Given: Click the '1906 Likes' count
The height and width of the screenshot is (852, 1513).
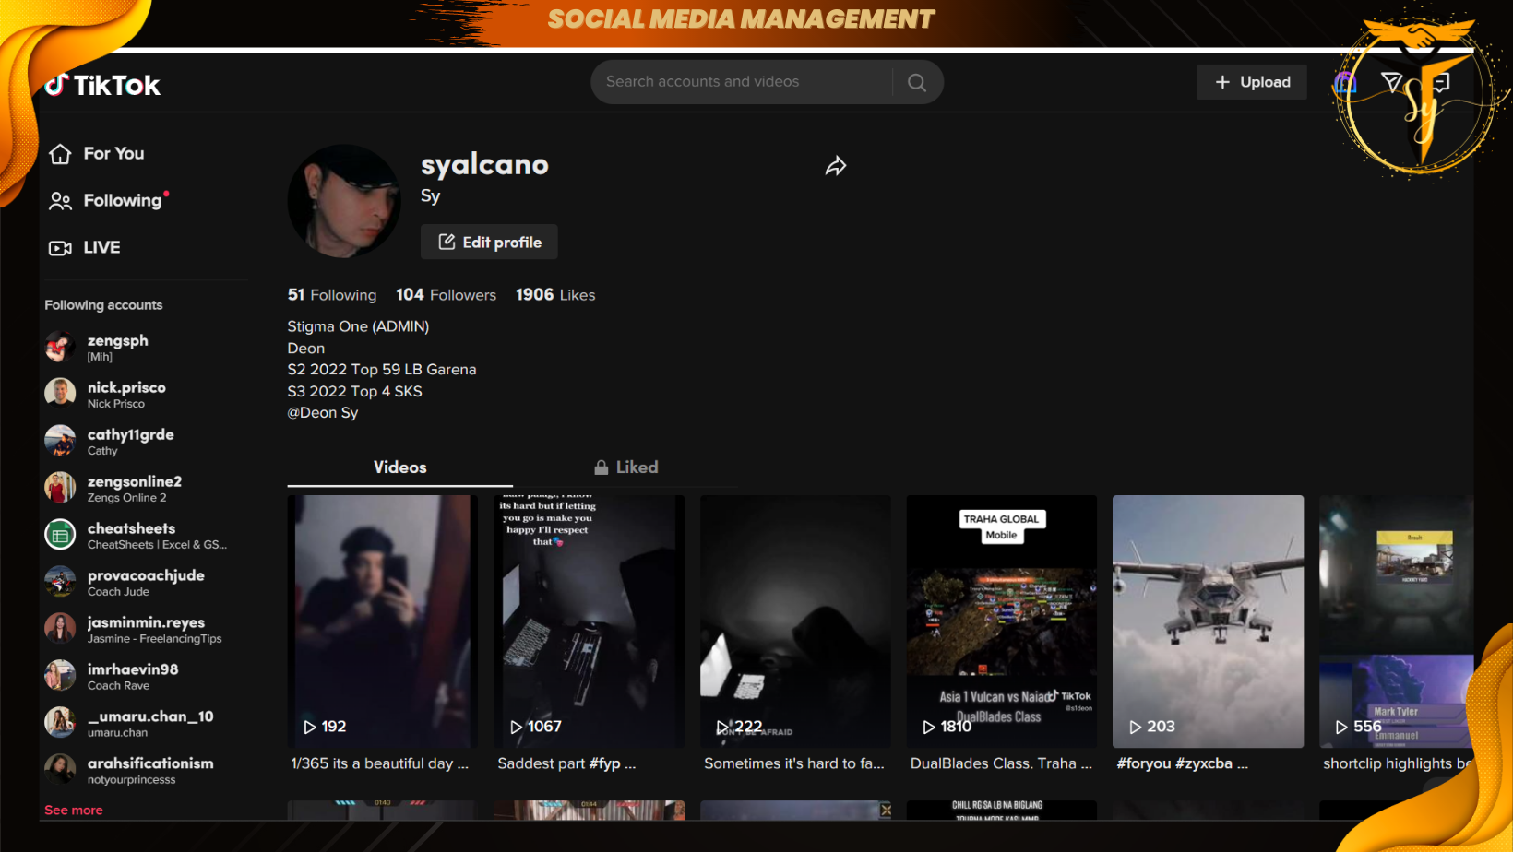Looking at the screenshot, I should (555, 295).
